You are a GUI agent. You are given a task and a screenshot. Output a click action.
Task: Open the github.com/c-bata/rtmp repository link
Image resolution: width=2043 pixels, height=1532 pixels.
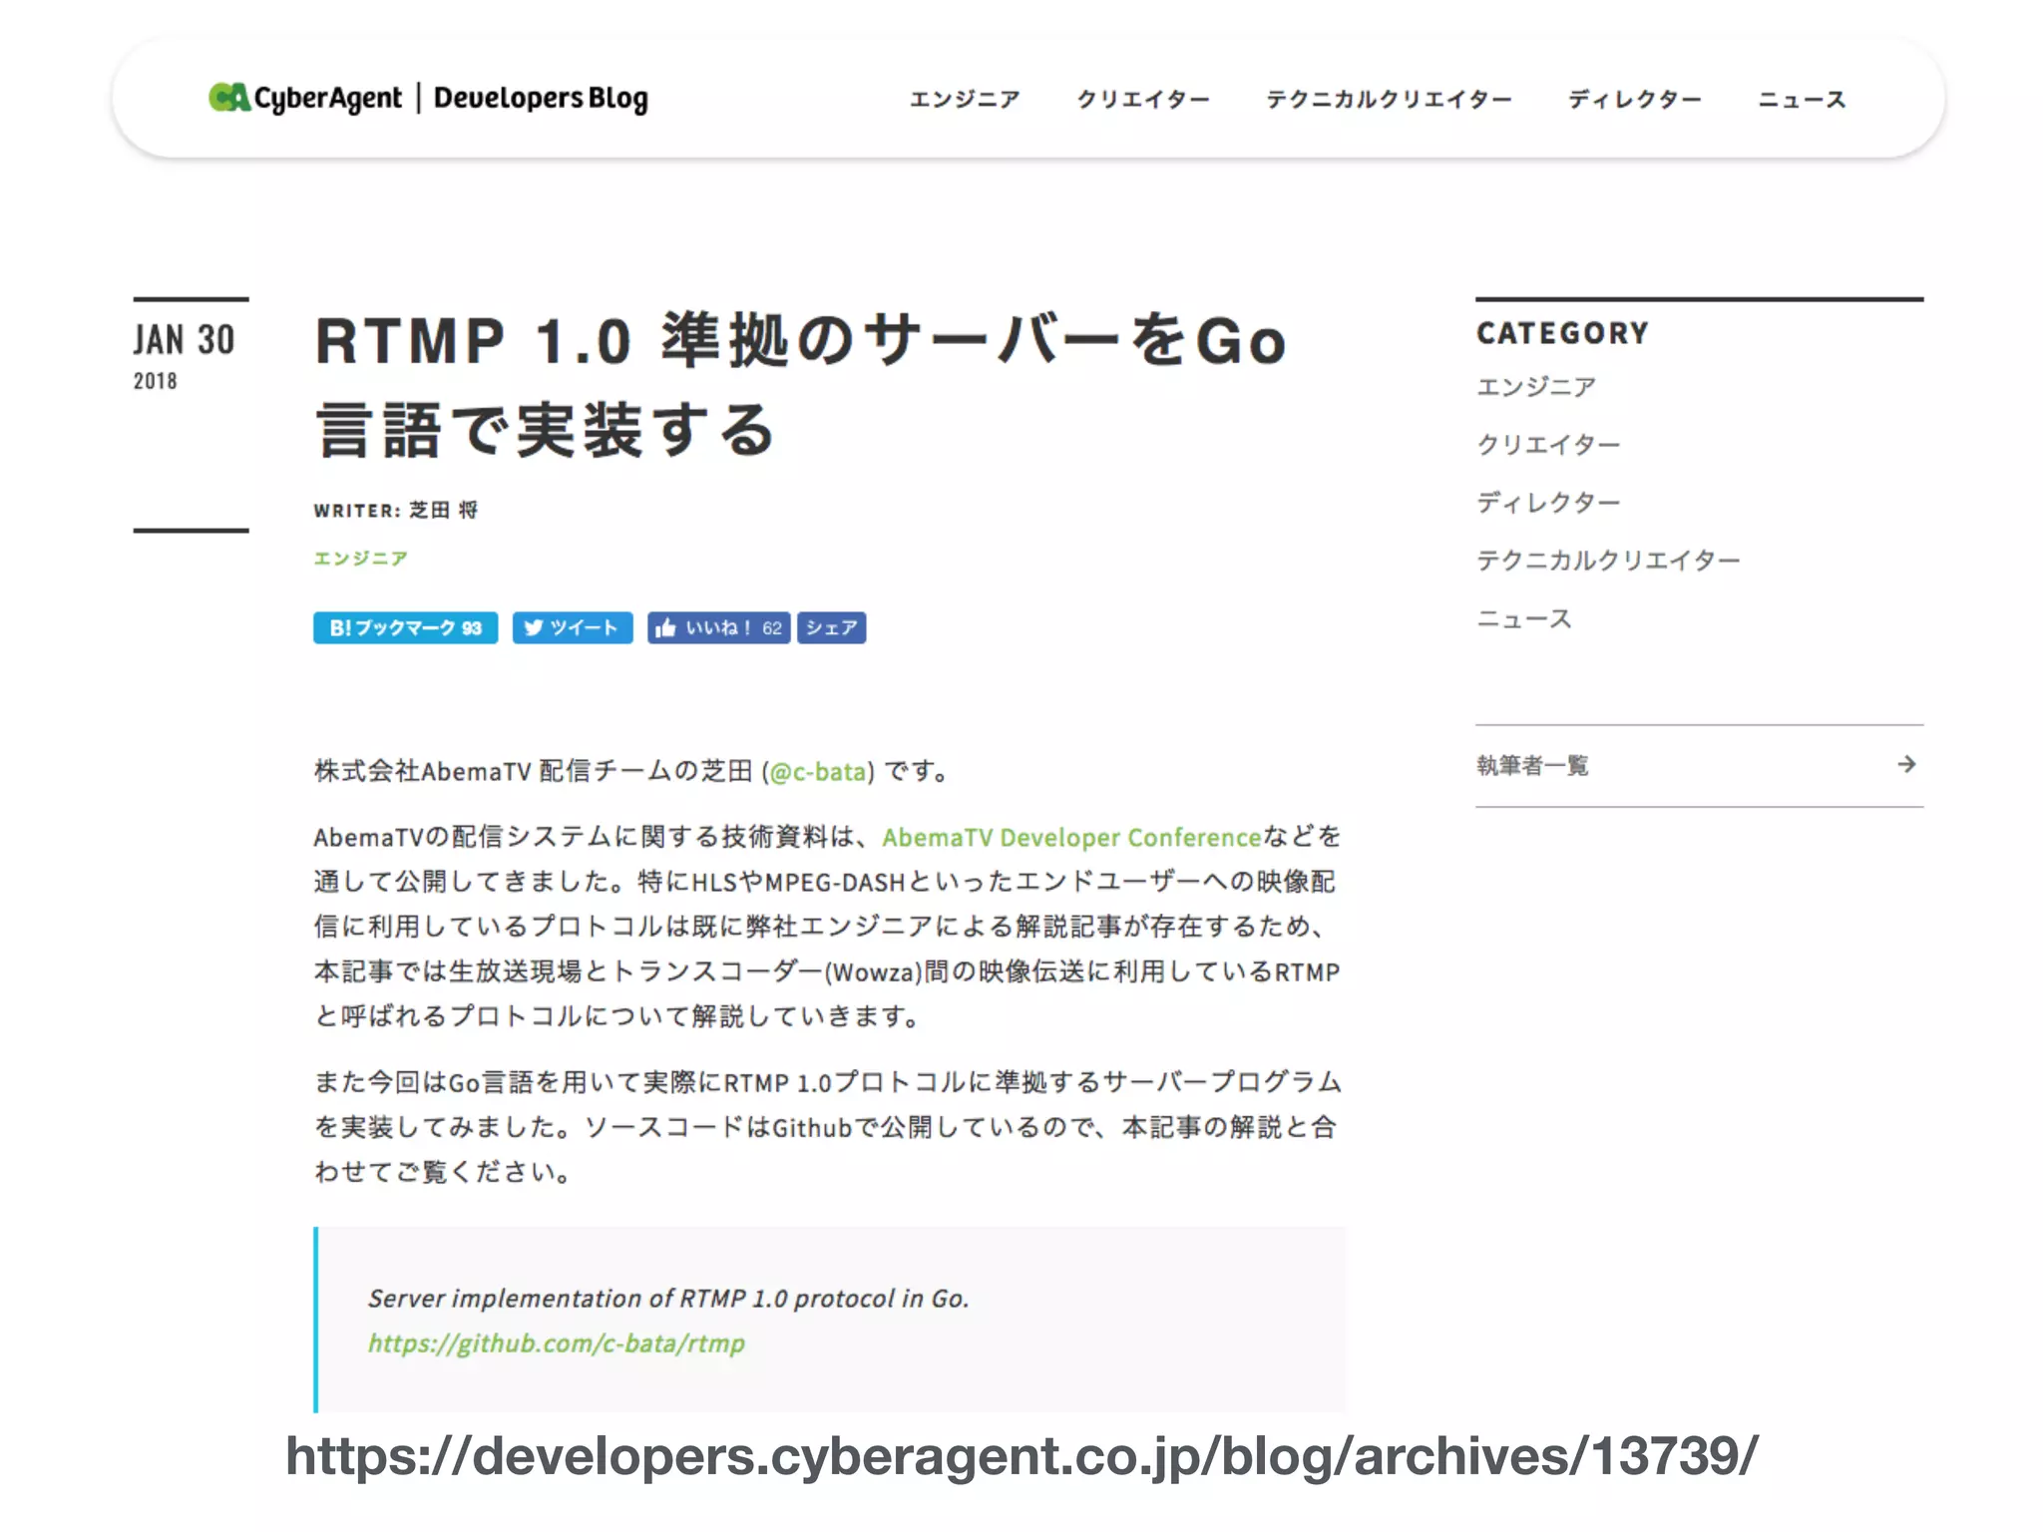[557, 1343]
